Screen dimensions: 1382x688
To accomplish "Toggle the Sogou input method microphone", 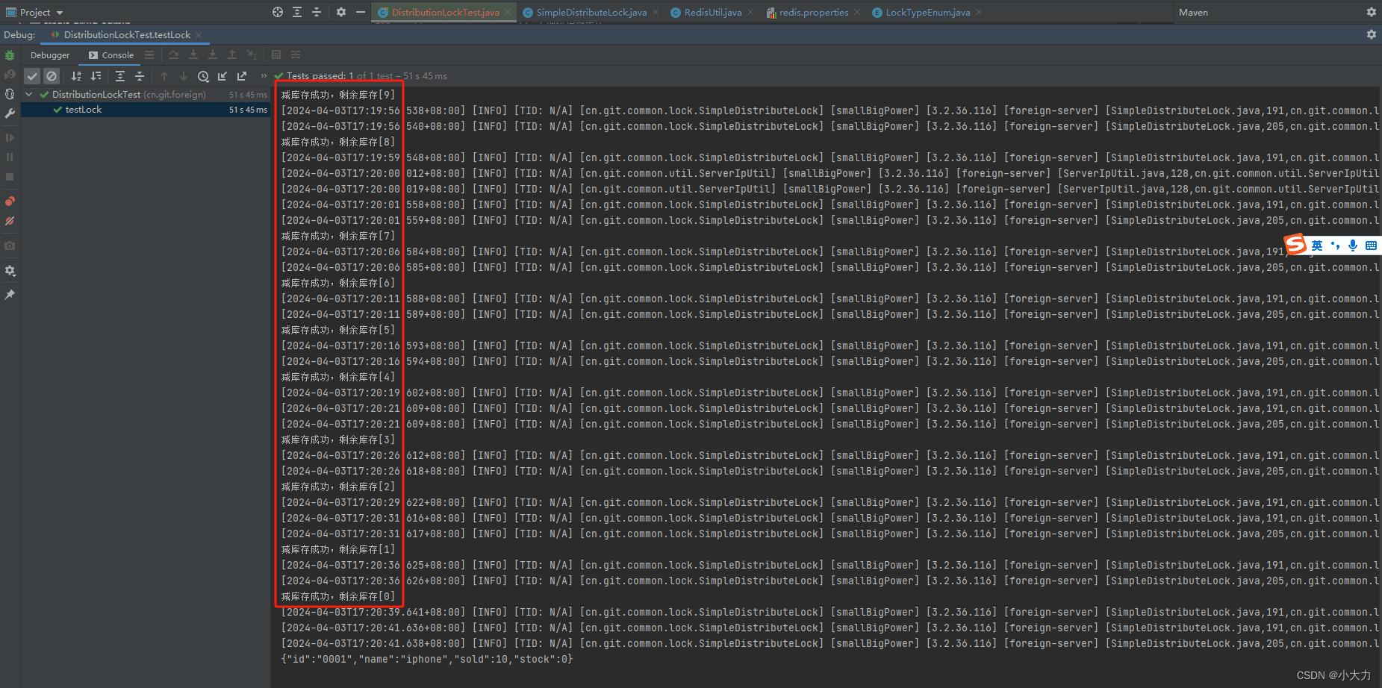I will tap(1353, 246).
